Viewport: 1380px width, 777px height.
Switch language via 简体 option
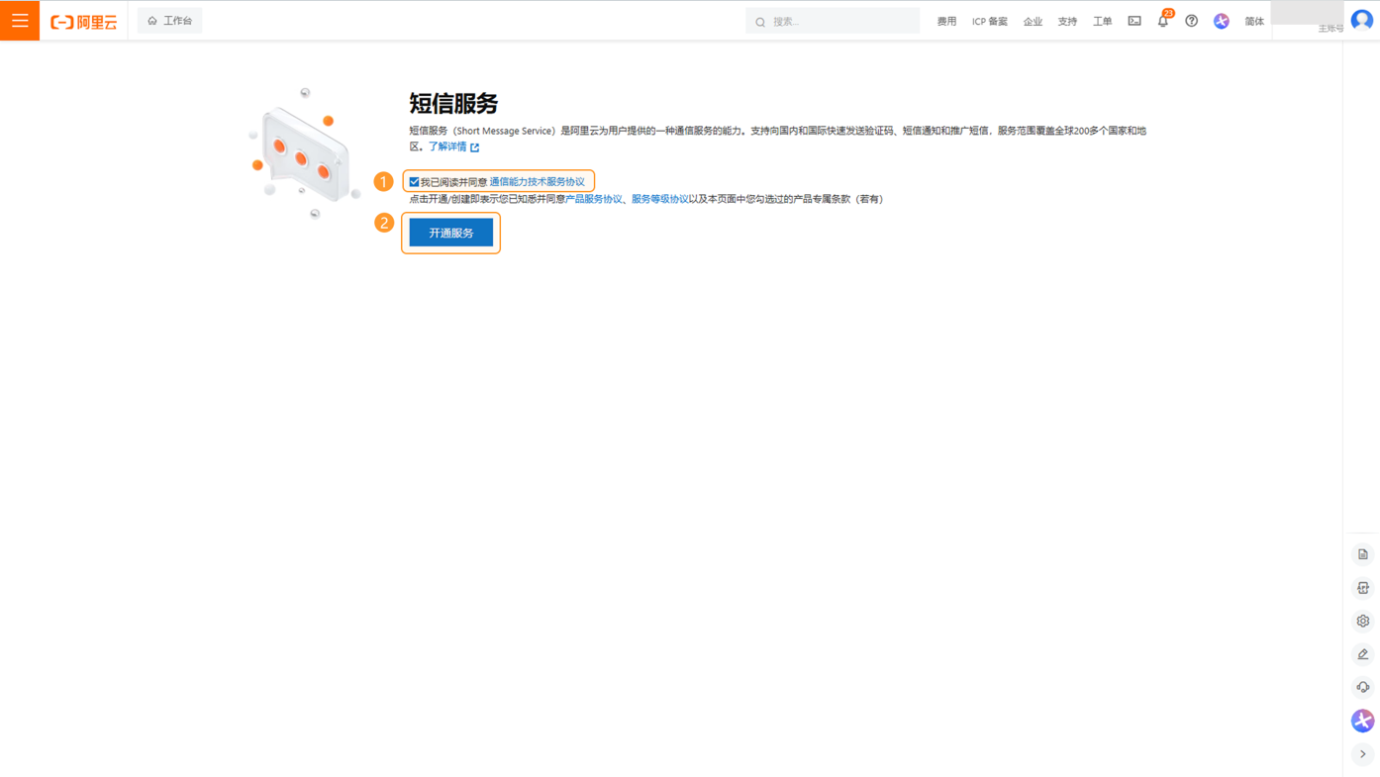[x=1253, y=19]
